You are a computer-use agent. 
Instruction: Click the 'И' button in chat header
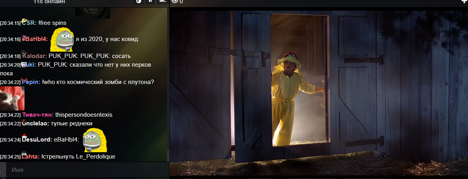click(151, 2)
